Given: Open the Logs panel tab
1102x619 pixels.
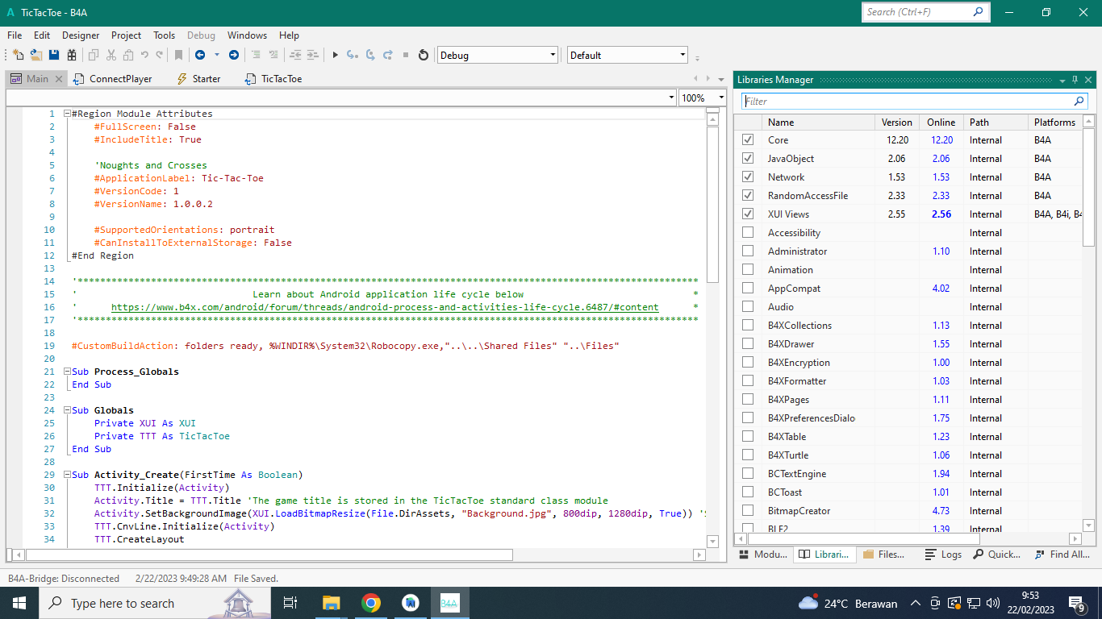Looking at the screenshot, I should tap(943, 555).
